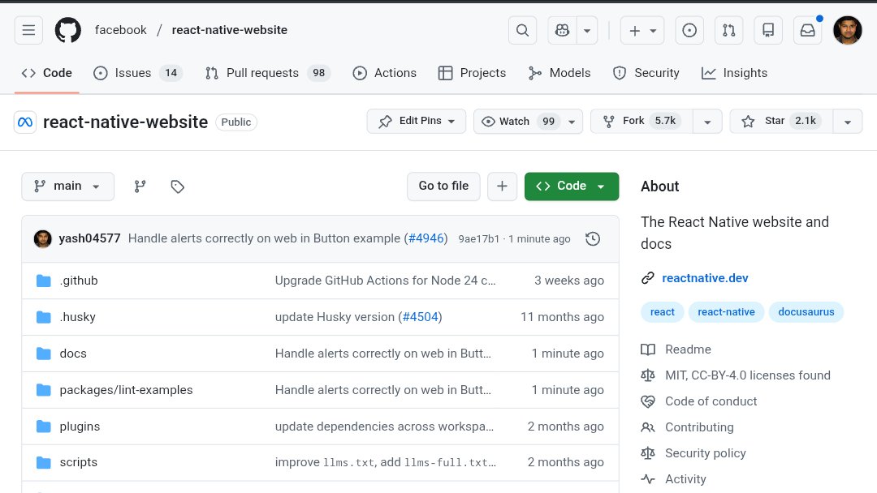Open Copilot chat icon

pos(562,30)
